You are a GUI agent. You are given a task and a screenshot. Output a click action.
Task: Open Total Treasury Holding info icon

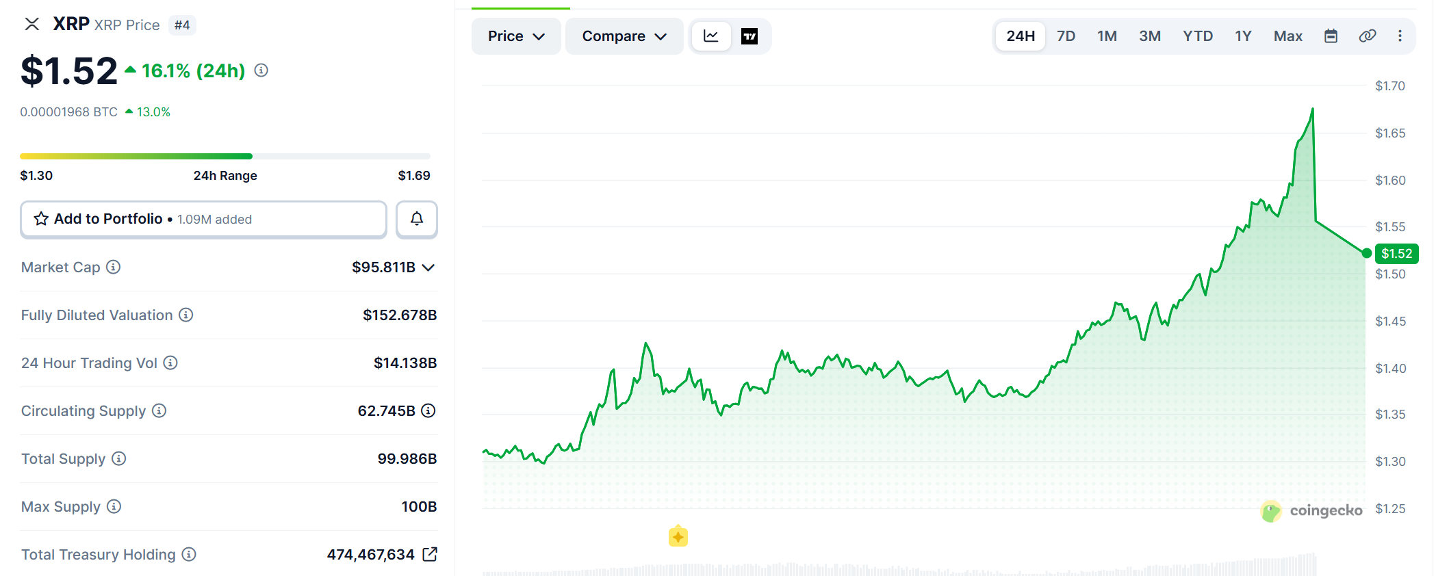(189, 554)
